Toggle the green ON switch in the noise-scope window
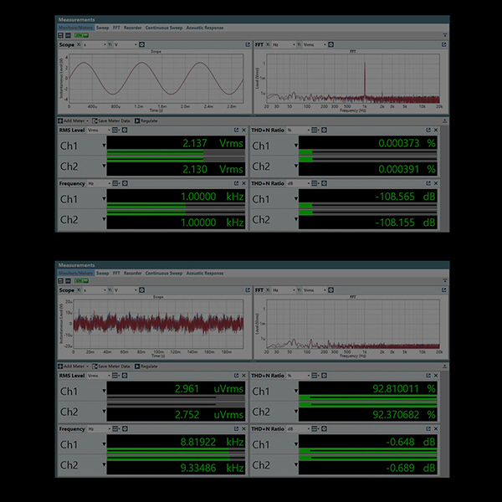The width and height of the screenshot is (502, 502). (79, 280)
